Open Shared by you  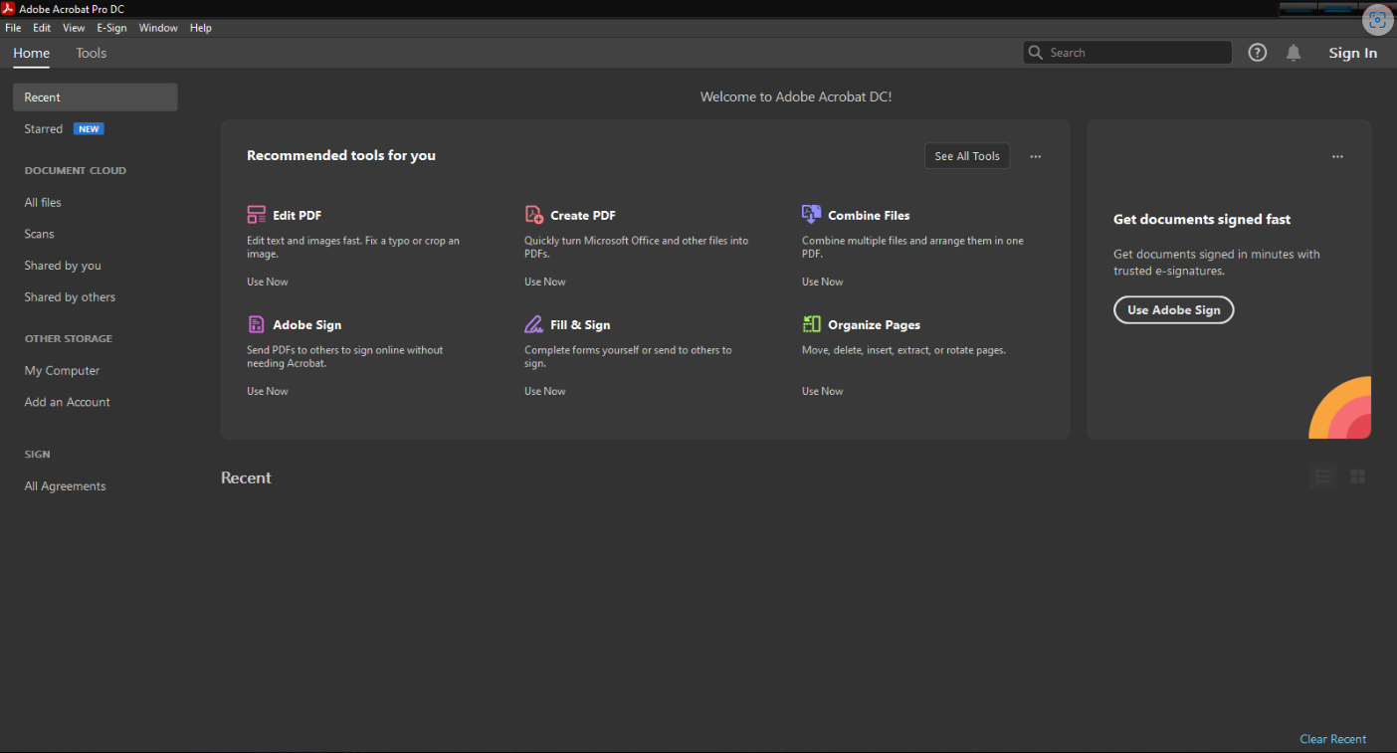(63, 266)
